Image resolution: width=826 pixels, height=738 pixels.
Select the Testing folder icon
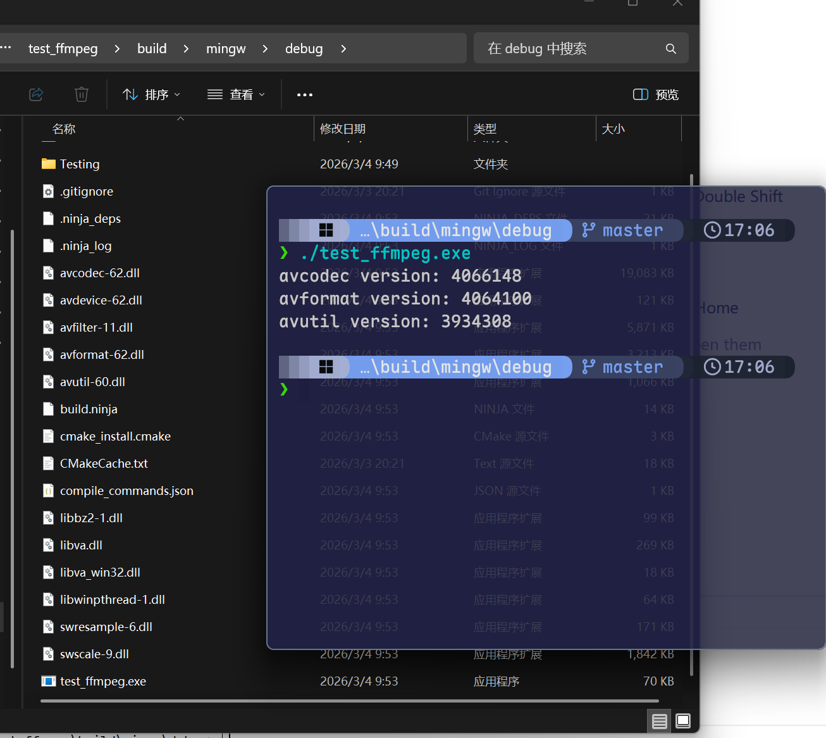click(x=49, y=164)
